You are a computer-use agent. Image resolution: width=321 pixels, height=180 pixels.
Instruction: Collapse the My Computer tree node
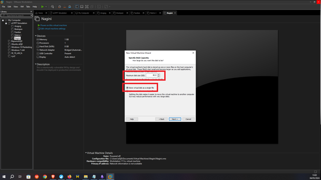[x=3, y=20]
